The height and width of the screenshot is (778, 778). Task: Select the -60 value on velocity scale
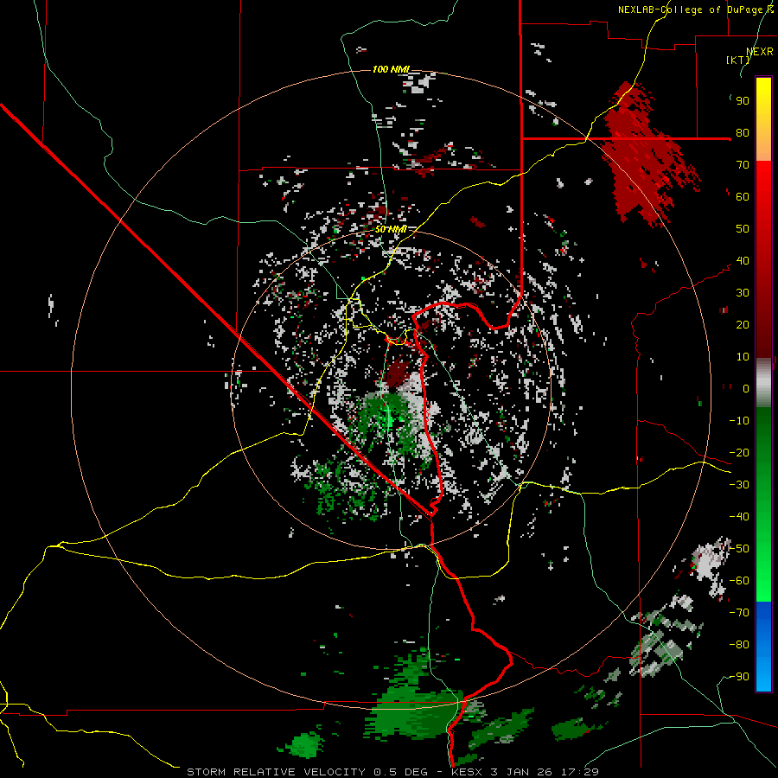tap(739, 581)
